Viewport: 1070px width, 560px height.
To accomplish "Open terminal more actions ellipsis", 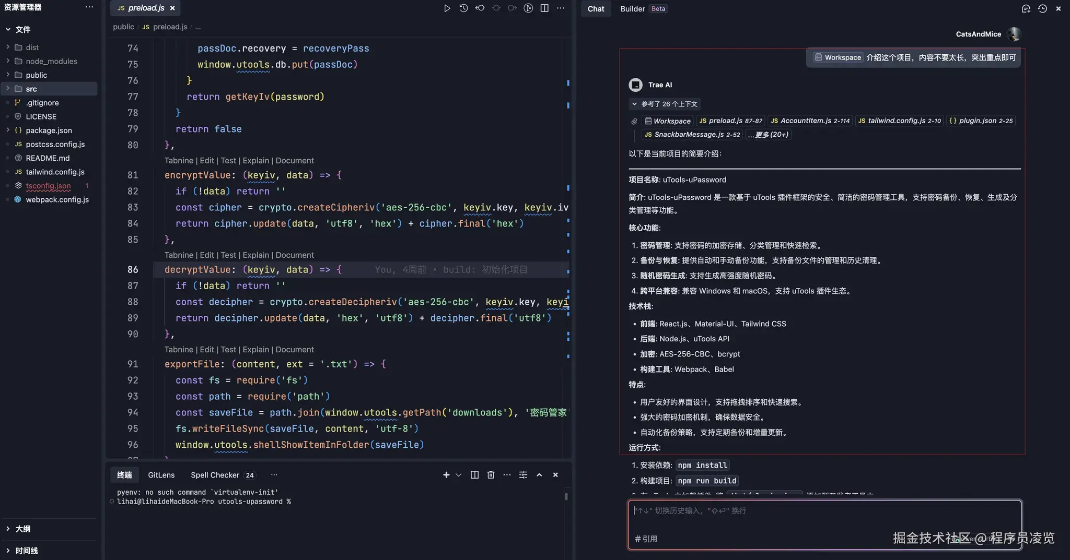I will (507, 475).
